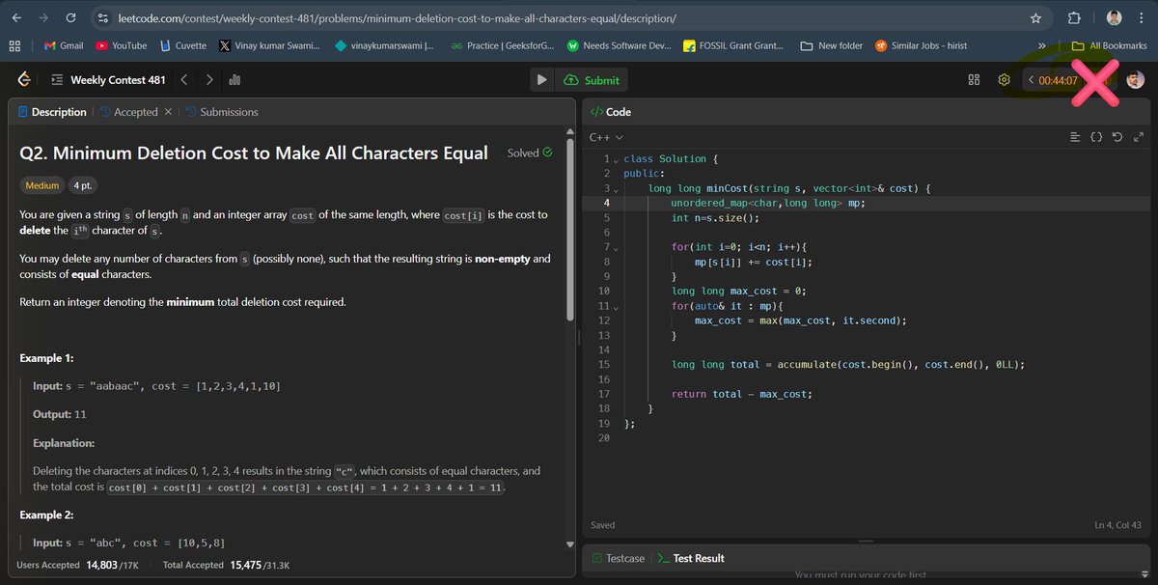1158x585 pixels.
Task: Open the layout grid icon in the header
Action: tap(974, 79)
